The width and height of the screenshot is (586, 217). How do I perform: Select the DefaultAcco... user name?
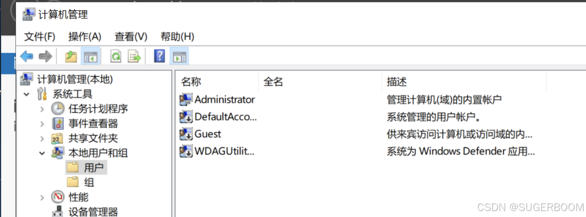point(226,117)
